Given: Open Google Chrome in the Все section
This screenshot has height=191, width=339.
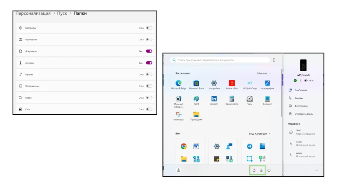Looking at the screenshot, I should click(183, 146).
